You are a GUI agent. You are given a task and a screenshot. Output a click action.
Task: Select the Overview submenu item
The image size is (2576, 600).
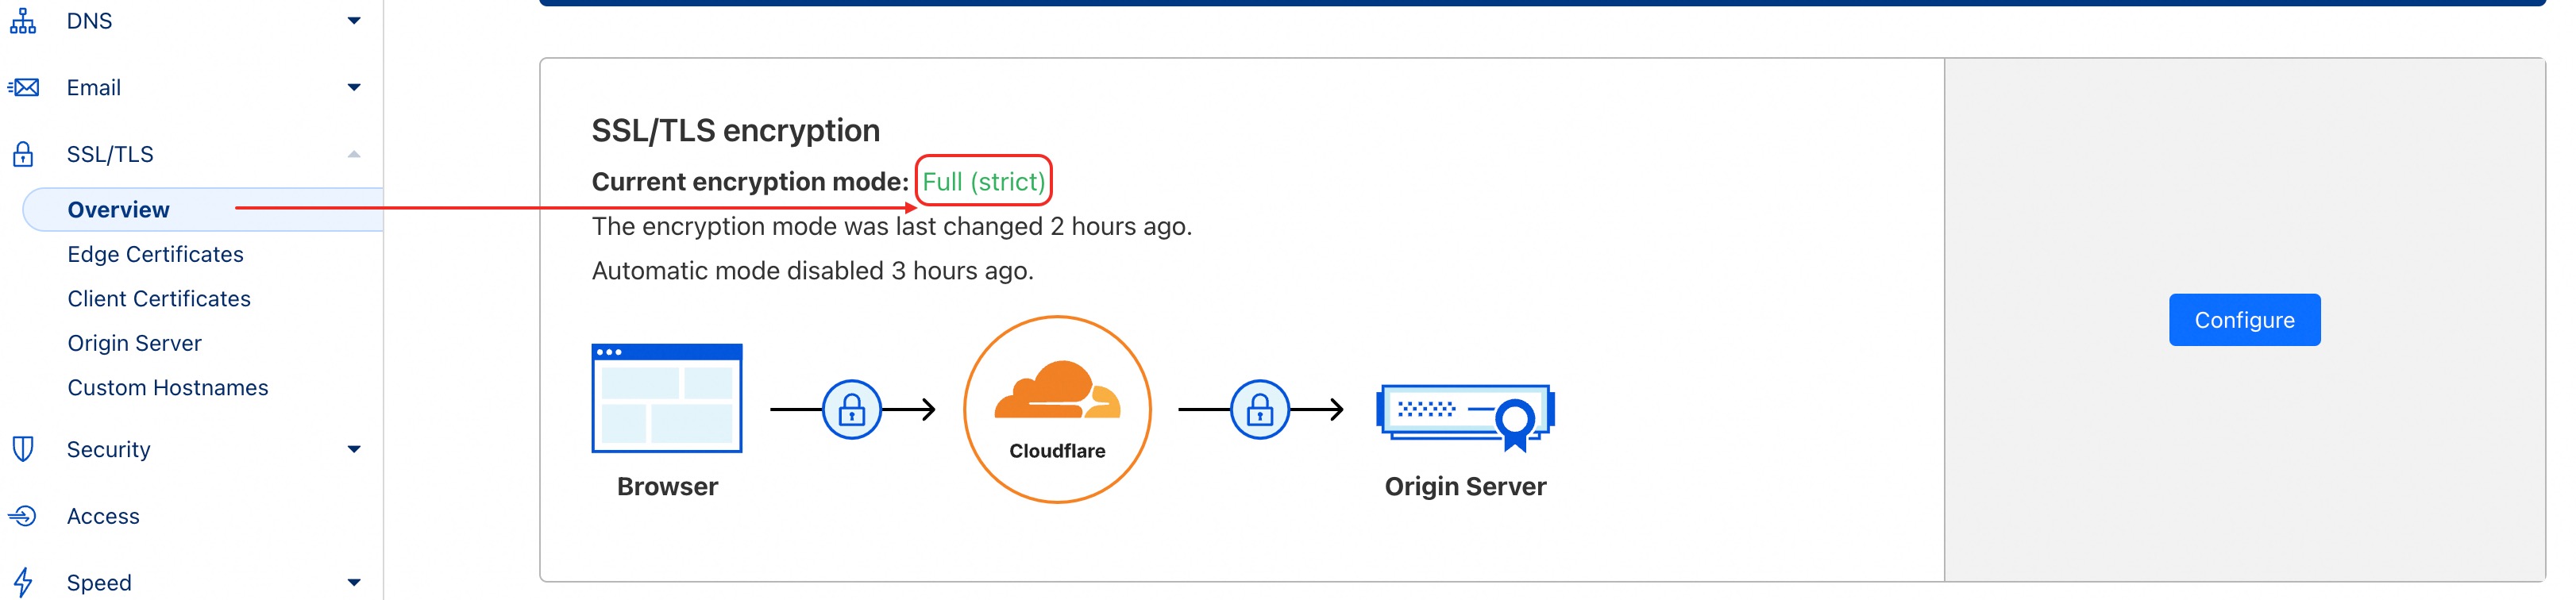203,210
